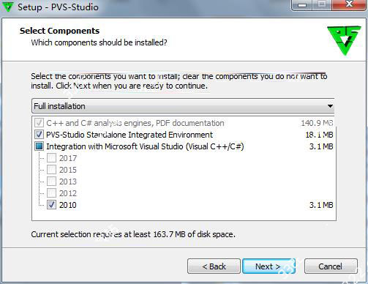Select the PVS-Studio Standalone Integrated Environment label
Screen dimensions: 368x284
click(129, 135)
